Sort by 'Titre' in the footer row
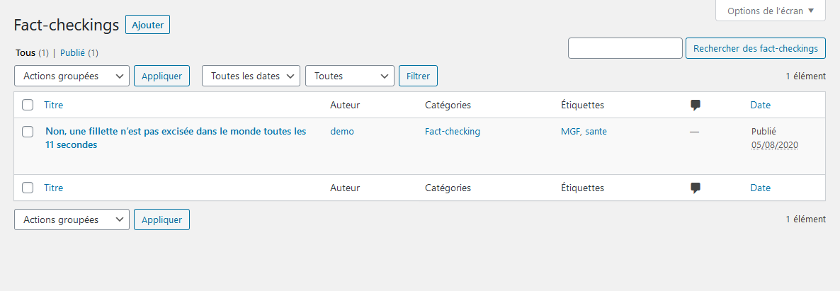 tap(54, 188)
